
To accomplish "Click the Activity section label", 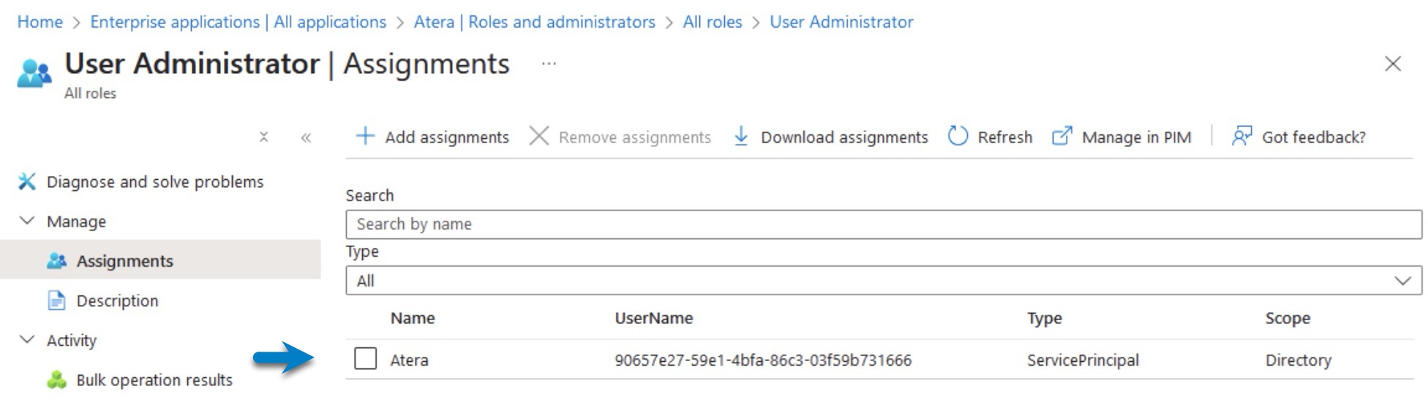I will [72, 340].
